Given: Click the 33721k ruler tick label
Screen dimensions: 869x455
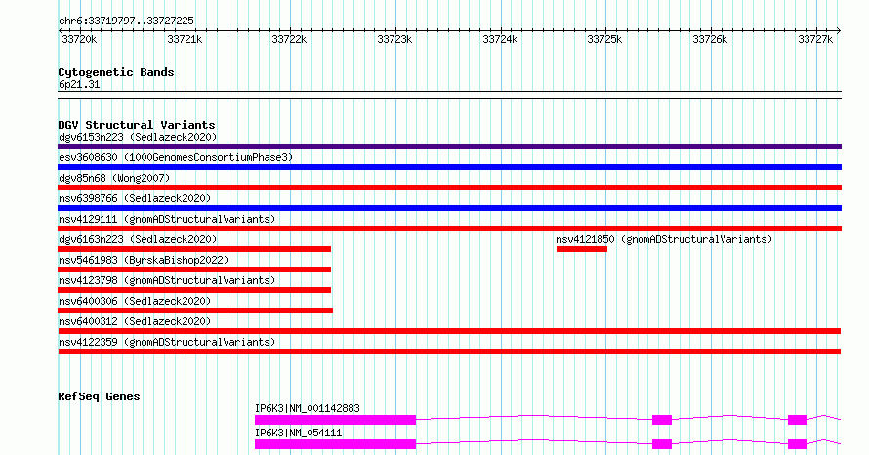Looking at the screenshot, I should pyautogui.click(x=185, y=40).
